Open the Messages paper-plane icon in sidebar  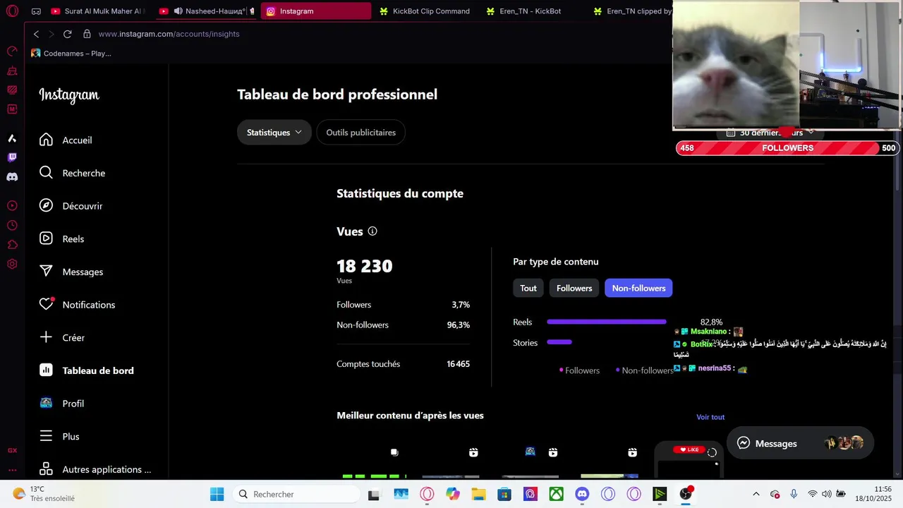(x=46, y=272)
